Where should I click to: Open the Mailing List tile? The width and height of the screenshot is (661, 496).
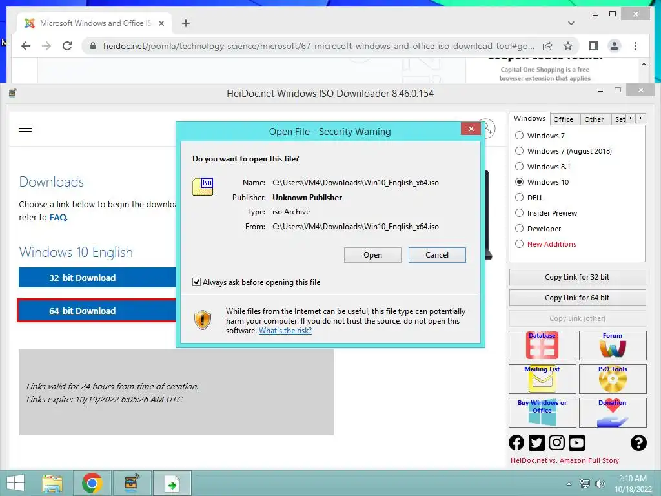pyautogui.click(x=542, y=378)
